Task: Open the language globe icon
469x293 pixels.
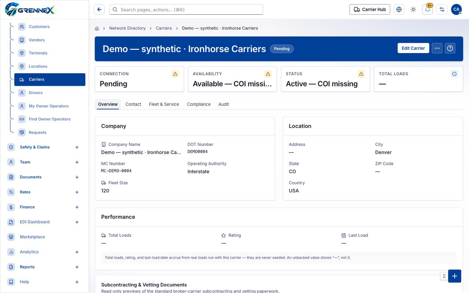Action: coord(399,10)
